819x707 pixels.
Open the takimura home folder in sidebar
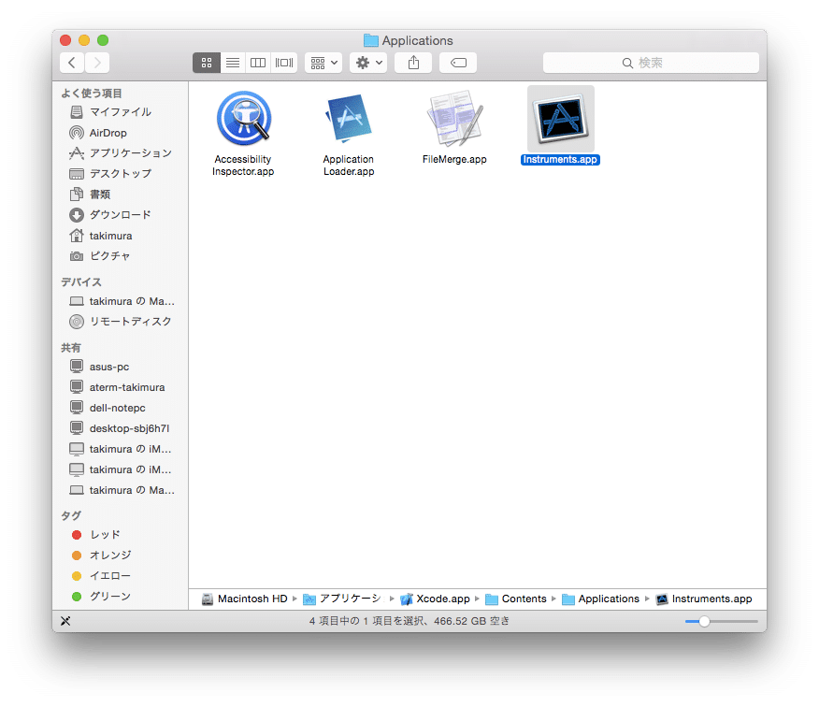tap(120, 236)
